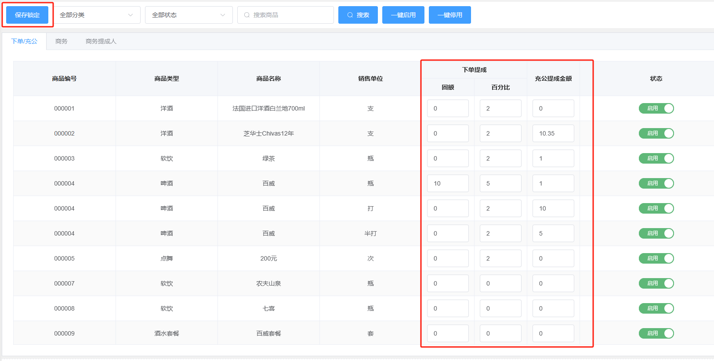Open the 商务提成人 tab
Viewport: 714px width, 361px height.
101,41
